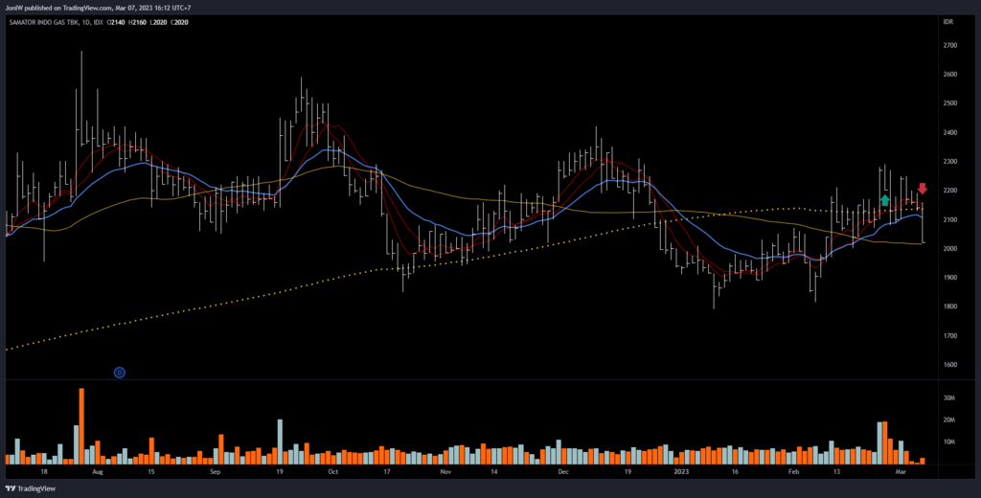981x498 pixels.
Task: Click the red down arrow marker
Action: (x=922, y=189)
